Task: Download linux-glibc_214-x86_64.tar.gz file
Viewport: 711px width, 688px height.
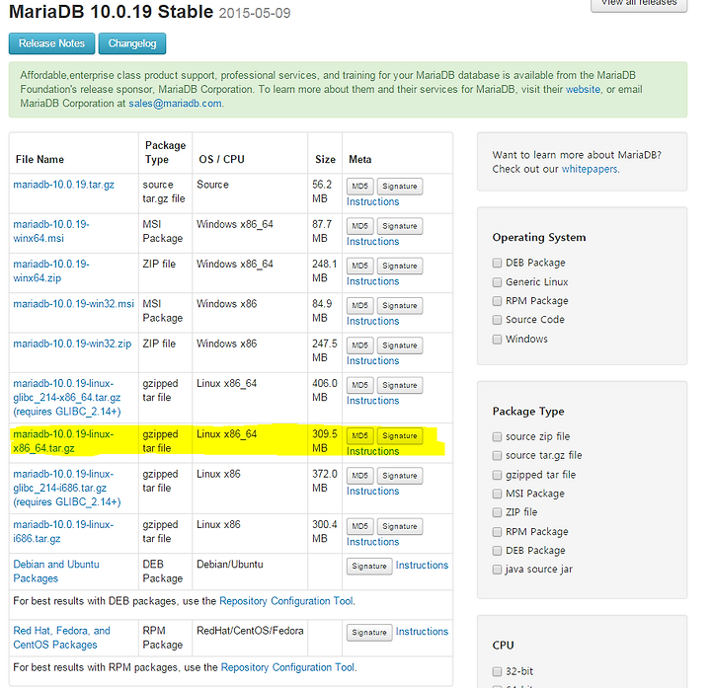Action: pyautogui.click(x=67, y=398)
